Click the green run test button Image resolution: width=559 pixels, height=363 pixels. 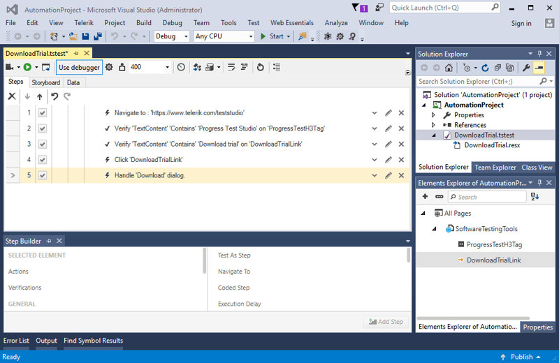click(27, 67)
